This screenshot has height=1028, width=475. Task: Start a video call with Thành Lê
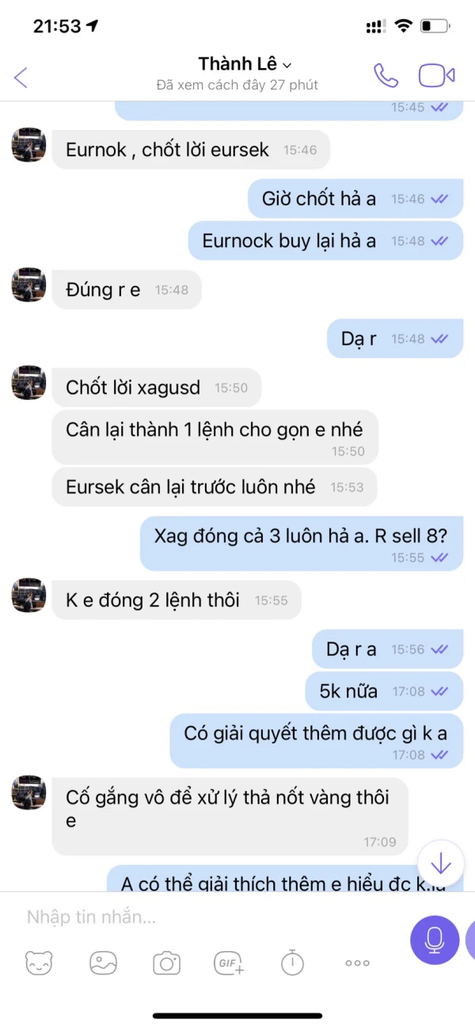(x=436, y=75)
